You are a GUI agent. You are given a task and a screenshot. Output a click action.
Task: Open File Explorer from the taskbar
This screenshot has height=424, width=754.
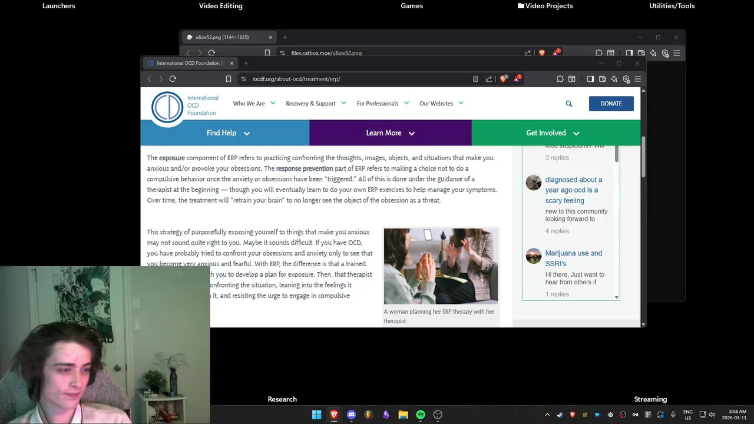click(403, 415)
